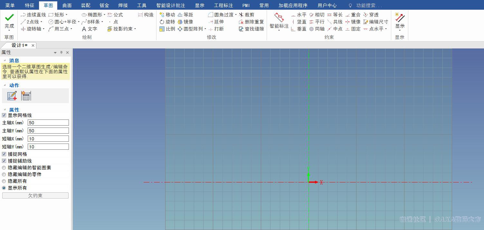This screenshot has width=484, height=230.
Task: Select the 显示所有 radio option
Action: tap(4, 188)
